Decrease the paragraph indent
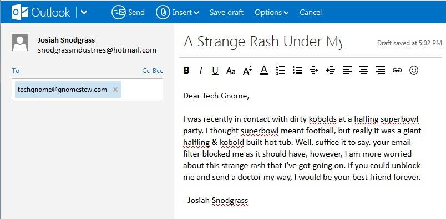This screenshot has height=219, width=446. [314, 70]
